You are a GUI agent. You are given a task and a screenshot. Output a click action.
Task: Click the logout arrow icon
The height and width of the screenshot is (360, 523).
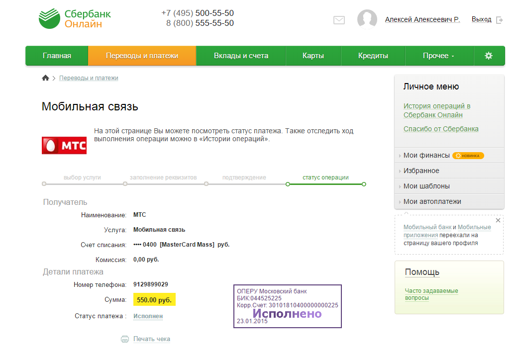coord(499,20)
